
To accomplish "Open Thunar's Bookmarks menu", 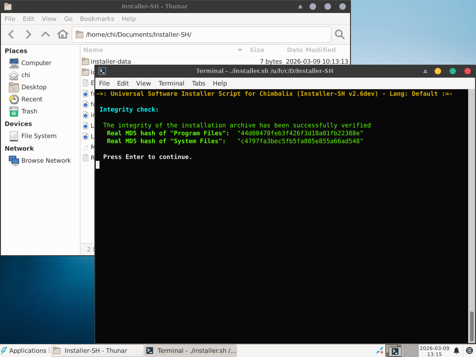I will (x=97, y=19).
